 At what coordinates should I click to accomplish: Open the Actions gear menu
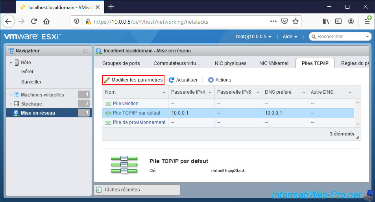click(x=219, y=80)
